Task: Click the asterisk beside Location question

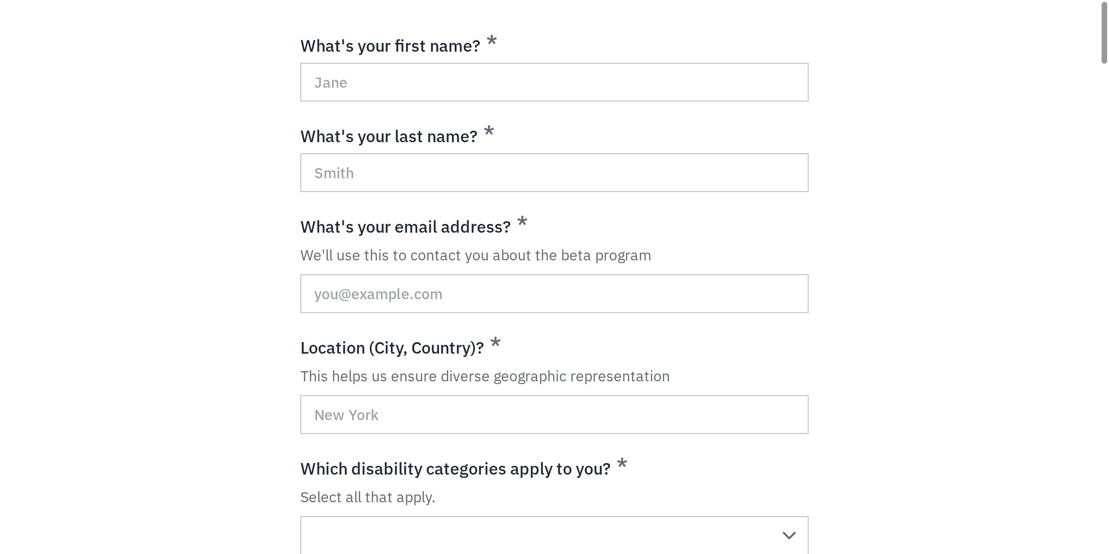Action: (x=494, y=344)
